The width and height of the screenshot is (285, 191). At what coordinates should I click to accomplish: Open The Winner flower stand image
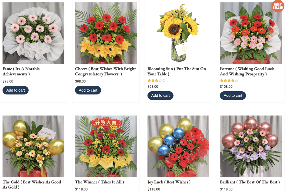coord(106,146)
